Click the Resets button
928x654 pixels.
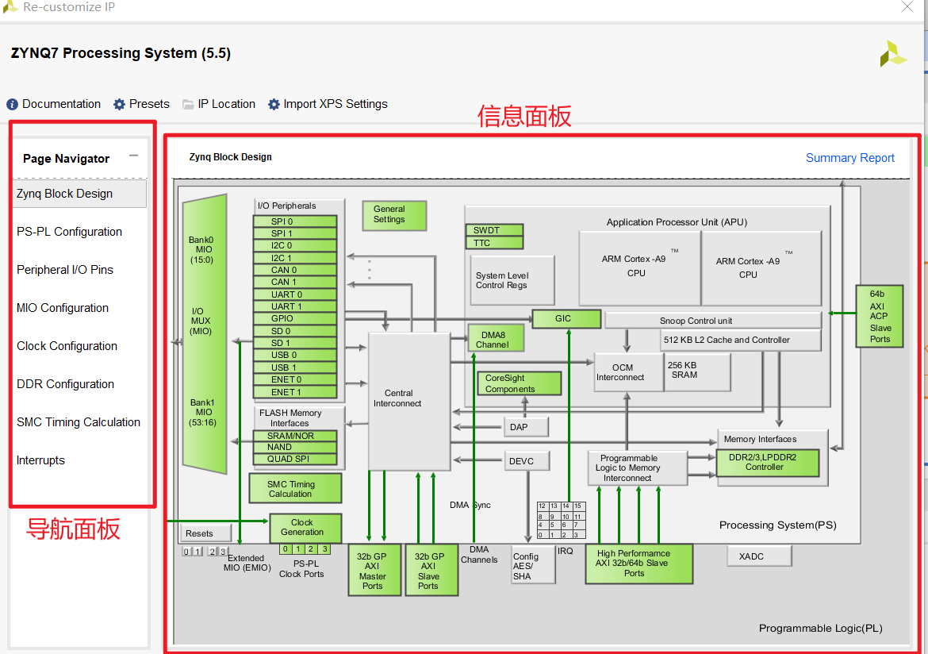tap(205, 533)
